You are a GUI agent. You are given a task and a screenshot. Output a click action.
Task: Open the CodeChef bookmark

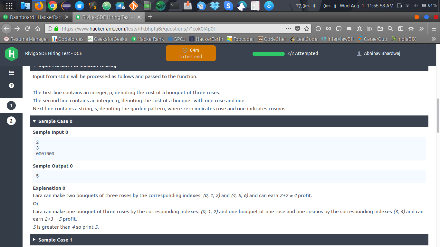point(272,39)
